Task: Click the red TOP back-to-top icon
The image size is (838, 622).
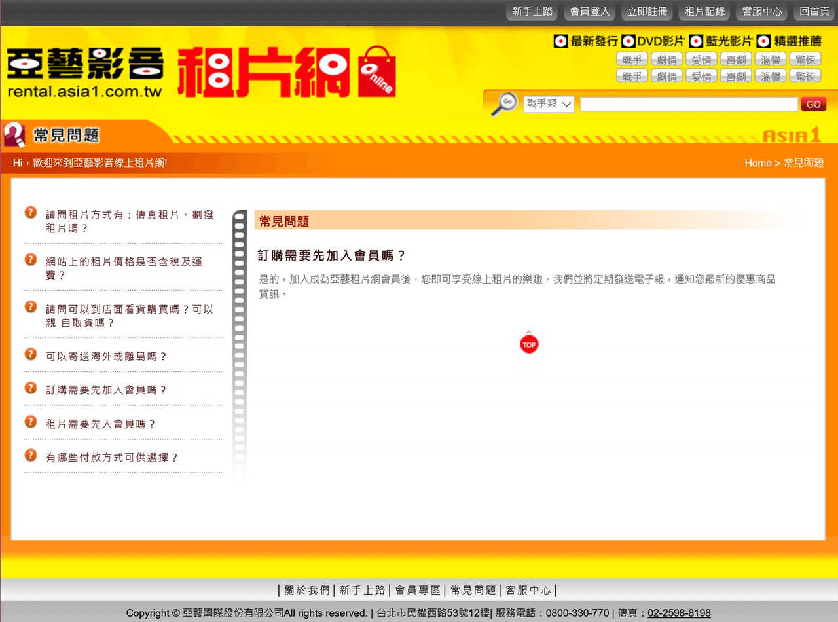Action: (x=529, y=344)
